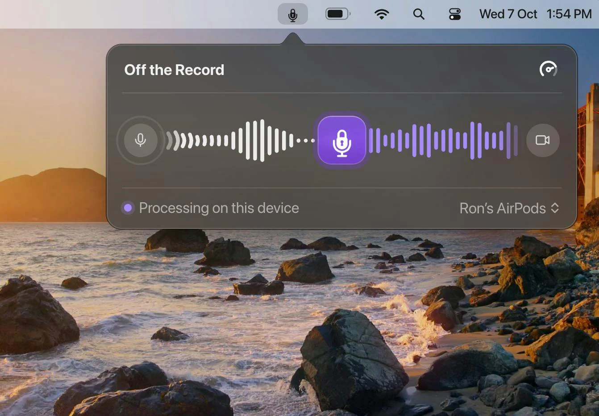Click the video camera button
The image size is (599, 416).
pyautogui.click(x=543, y=140)
